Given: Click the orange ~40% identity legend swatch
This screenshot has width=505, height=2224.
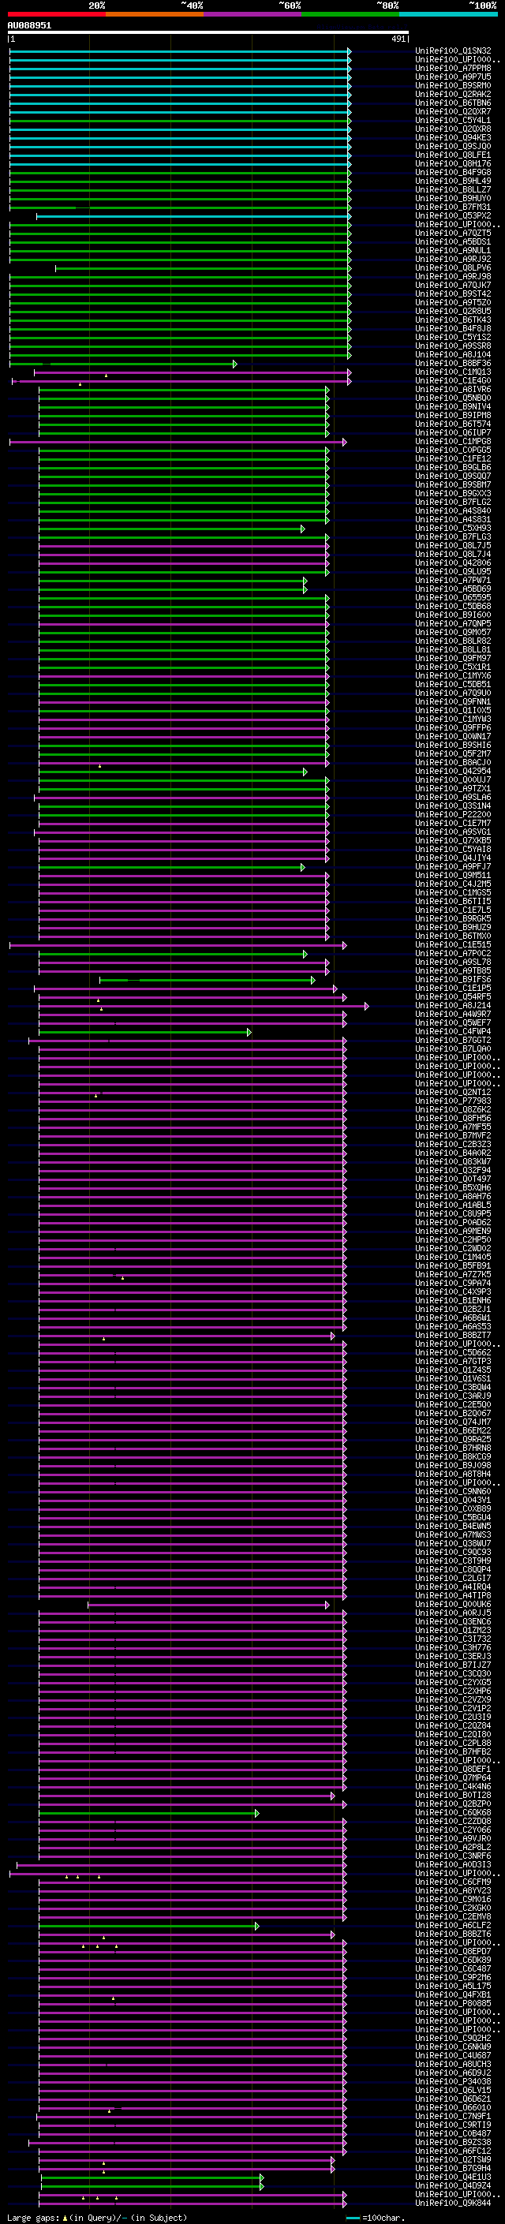Looking at the screenshot, I should pos(155,14).
